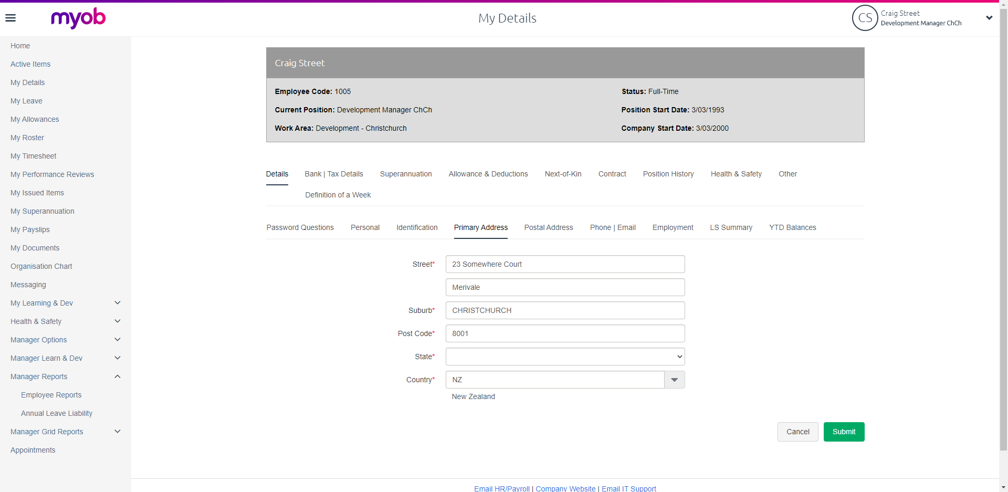Open the Identification sub-tab
The image size is (1008, 492).
click(x=417, y=227)
